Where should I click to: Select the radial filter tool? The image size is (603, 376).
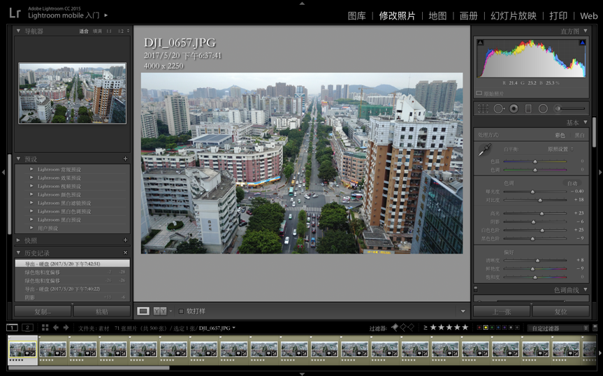coord(543,108)
